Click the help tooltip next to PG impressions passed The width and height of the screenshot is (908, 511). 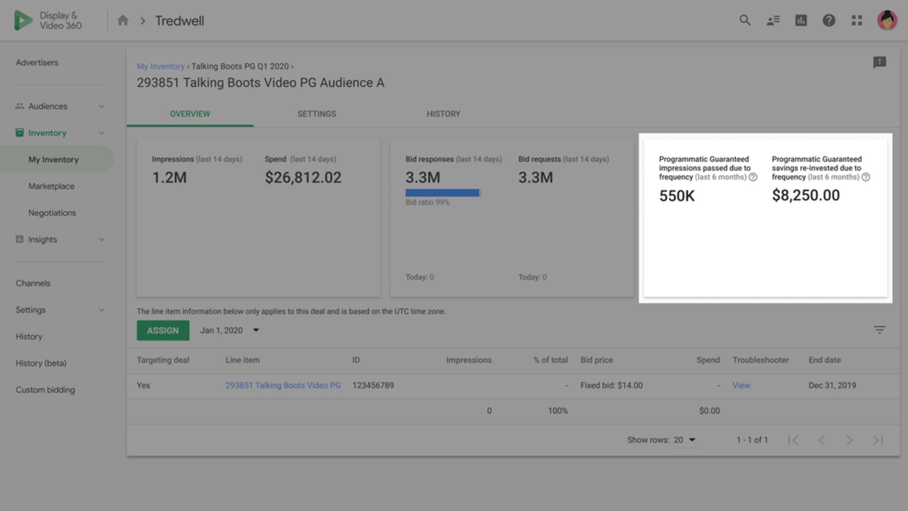[753, 178]
